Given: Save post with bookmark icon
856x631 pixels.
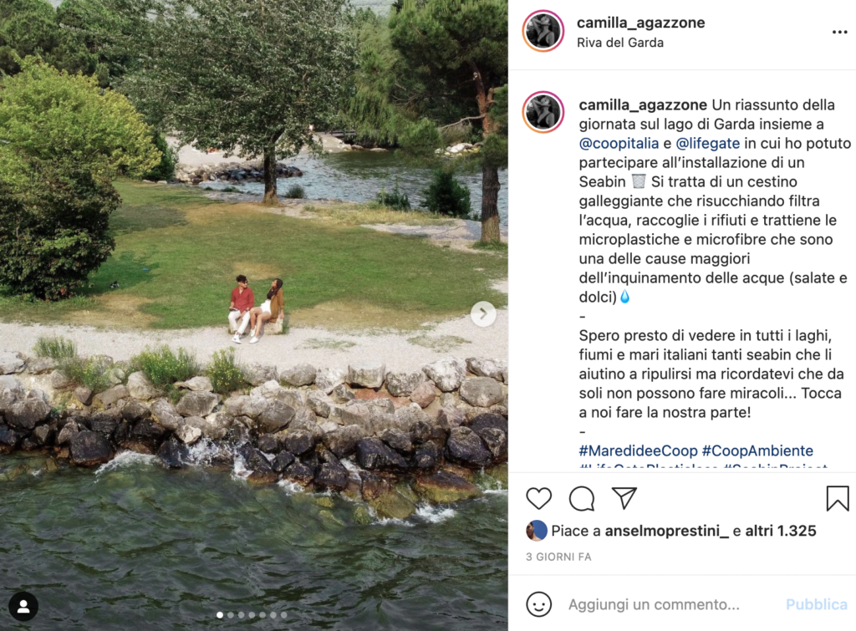Looking at the screenshot, I should (838, 498).
